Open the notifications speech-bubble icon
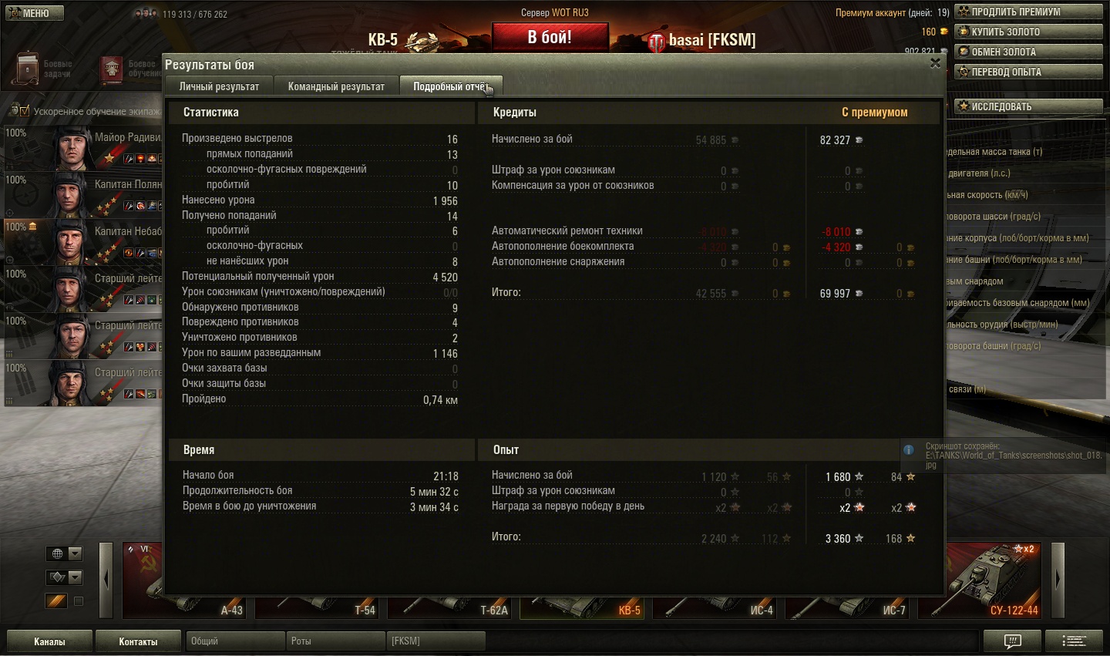This screenshot has width=1110, height=656. pyautogui.click(x=1012, y=641)
